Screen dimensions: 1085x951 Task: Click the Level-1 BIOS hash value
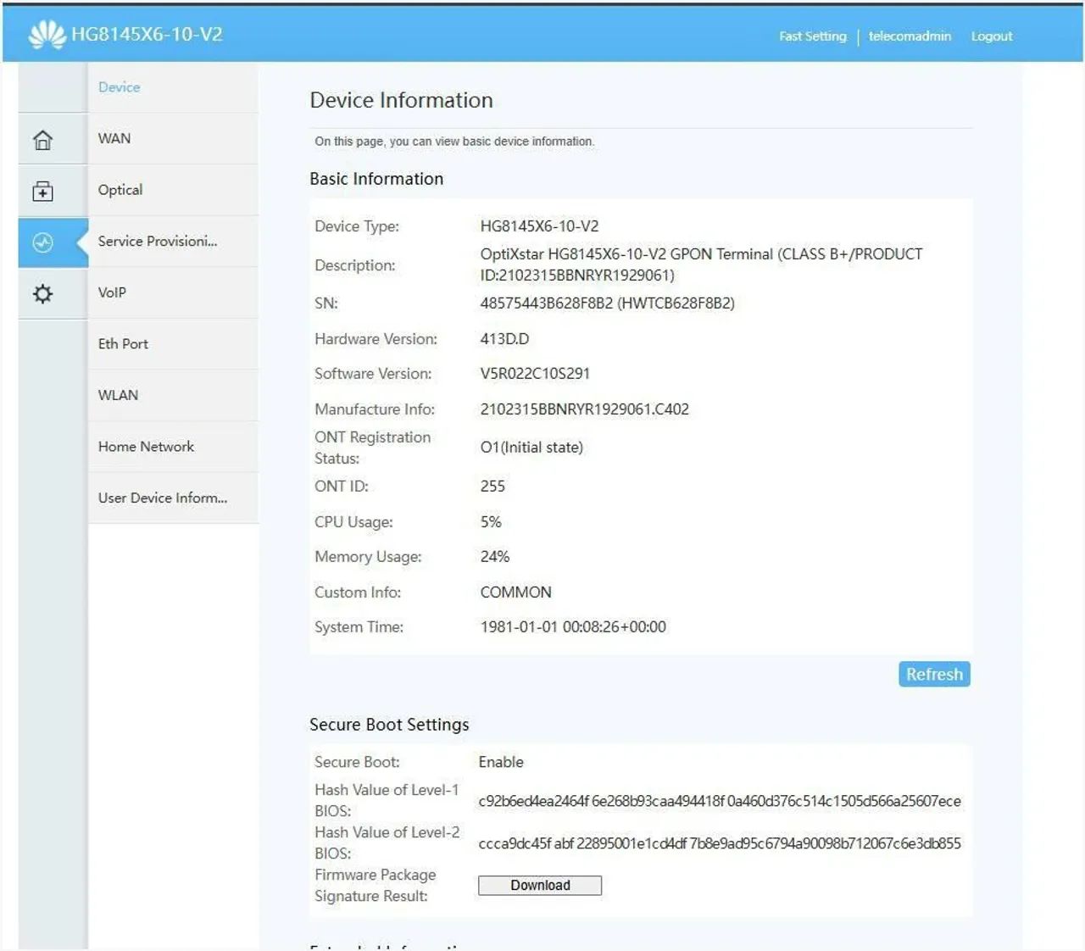point(720,802)
